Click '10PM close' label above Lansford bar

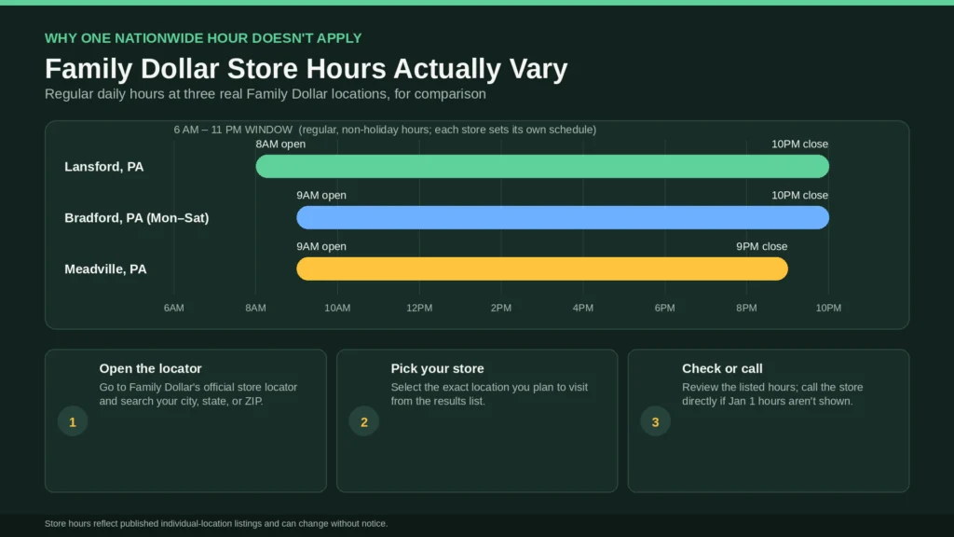pyautogui.click(x=799, y=145)
